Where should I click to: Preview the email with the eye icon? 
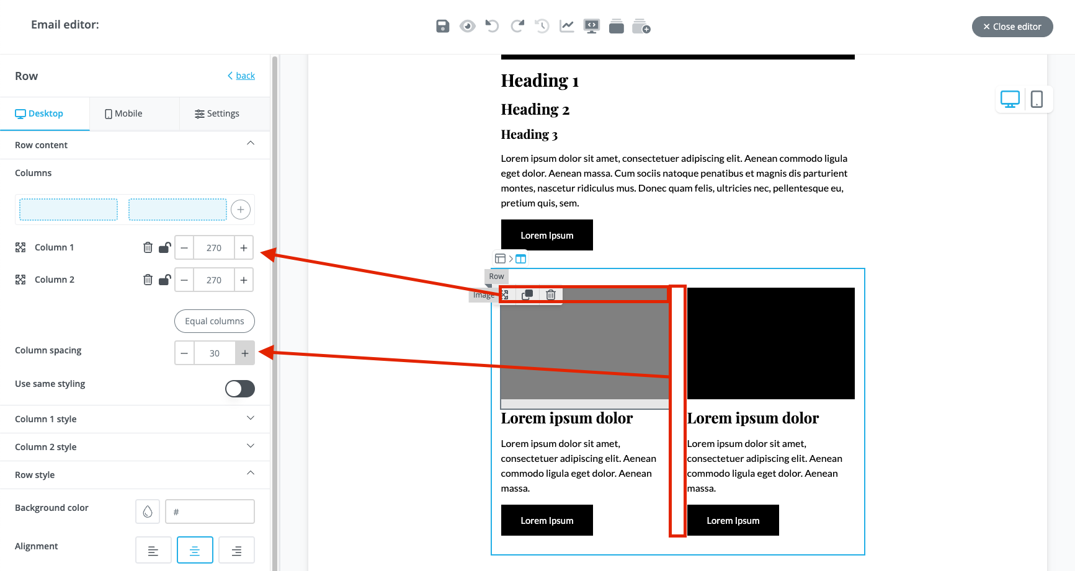[467, 26]
